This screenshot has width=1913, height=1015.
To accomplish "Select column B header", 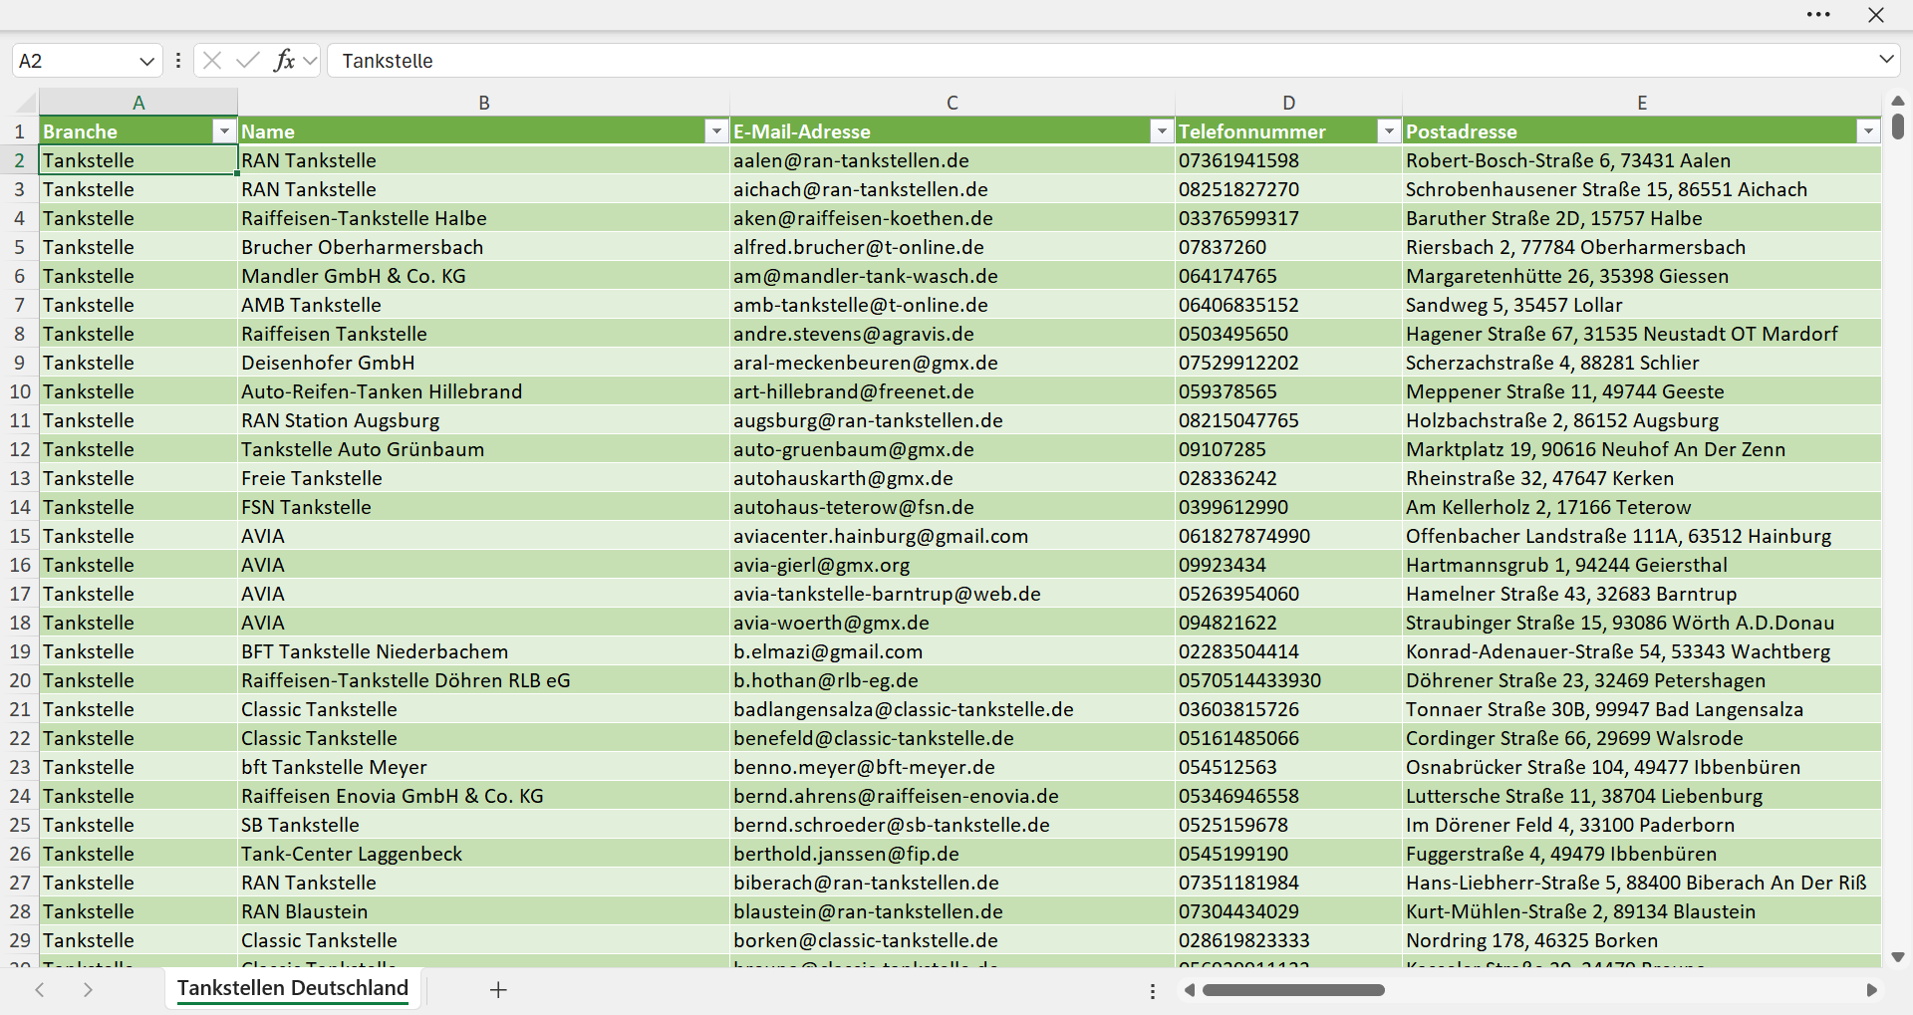I will point(484,103).
